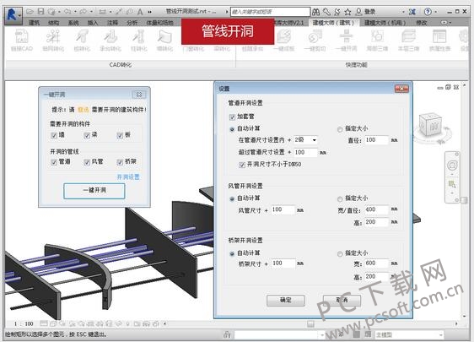Click the 一键成板 ribbon tool
This screenshot has height=342, width=474.
[284, 41]
